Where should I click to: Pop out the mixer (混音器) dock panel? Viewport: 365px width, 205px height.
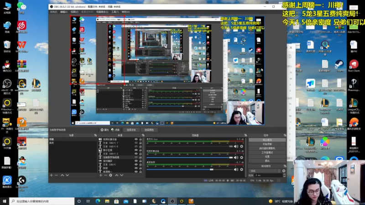coord(245,135)
